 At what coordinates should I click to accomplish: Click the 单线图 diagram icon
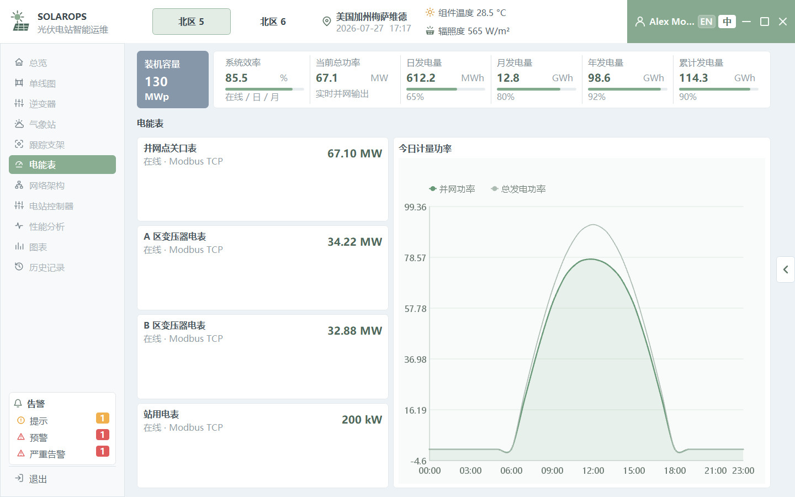click(x=19, y=83)
